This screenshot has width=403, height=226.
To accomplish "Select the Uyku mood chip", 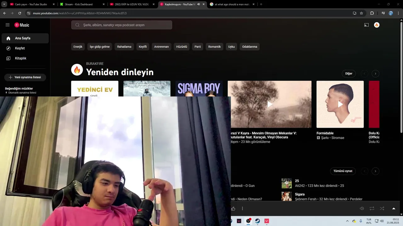I will click(x=231, y=47).
